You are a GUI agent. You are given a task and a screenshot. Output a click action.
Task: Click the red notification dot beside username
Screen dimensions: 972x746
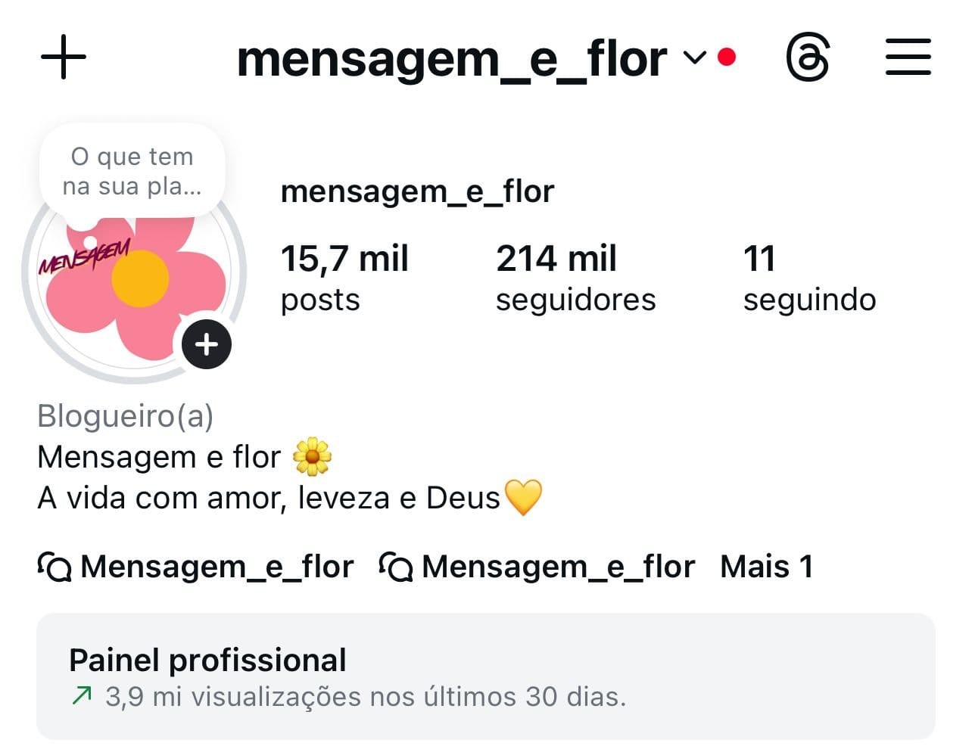727,56
